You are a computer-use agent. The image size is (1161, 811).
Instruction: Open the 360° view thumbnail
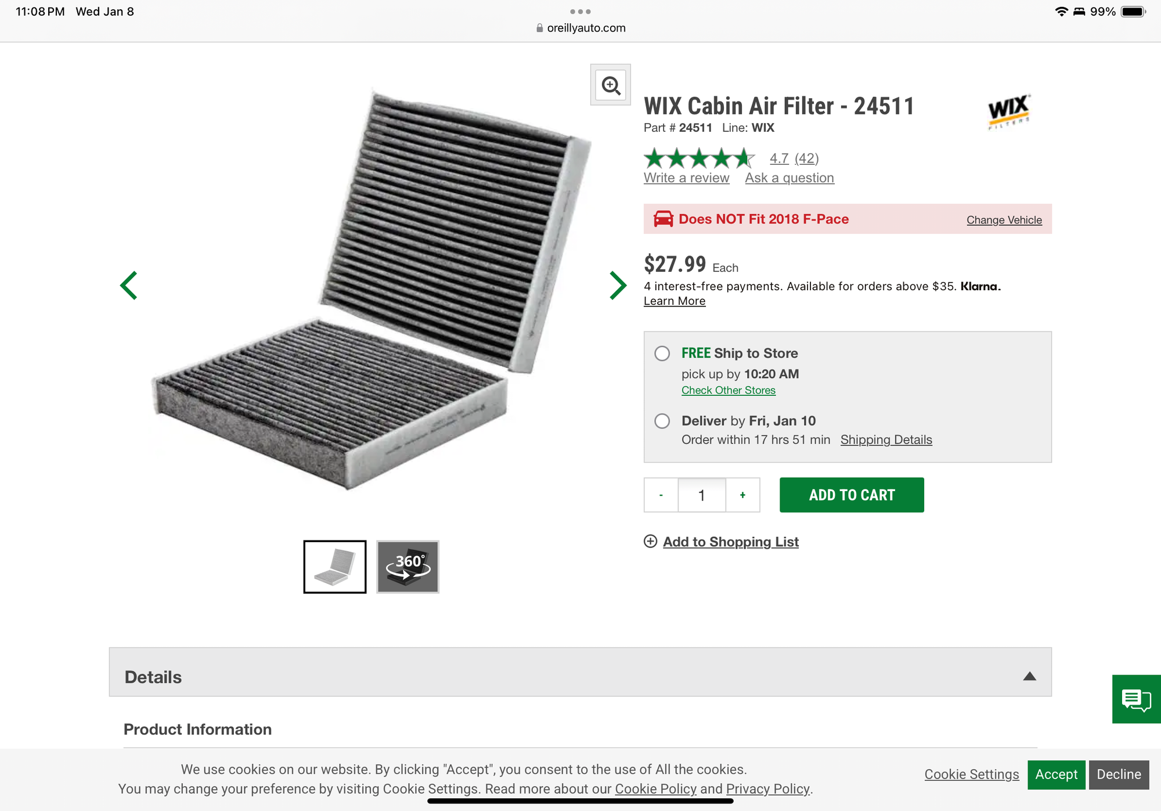point(408,567)
